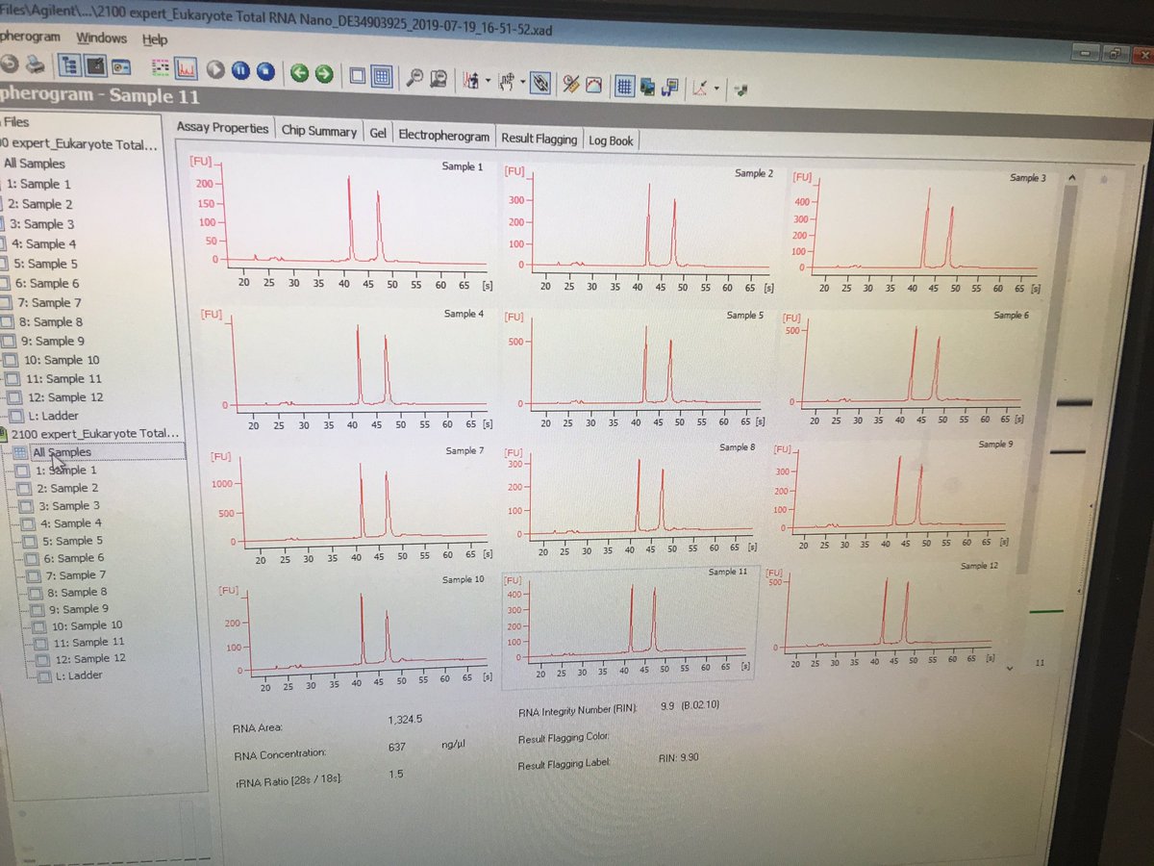Click the Print toolbar icon
1154x866 pixels.
click(35, 65)
